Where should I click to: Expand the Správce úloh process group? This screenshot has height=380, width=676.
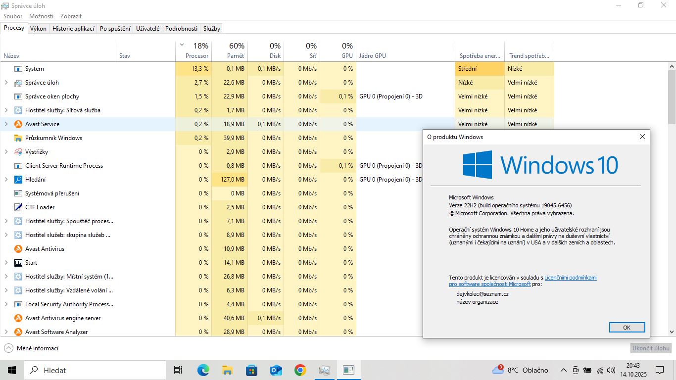6,83
